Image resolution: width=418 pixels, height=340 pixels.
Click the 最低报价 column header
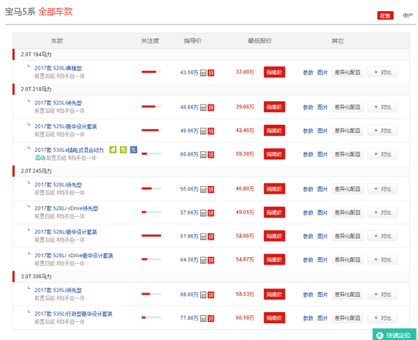260,41
